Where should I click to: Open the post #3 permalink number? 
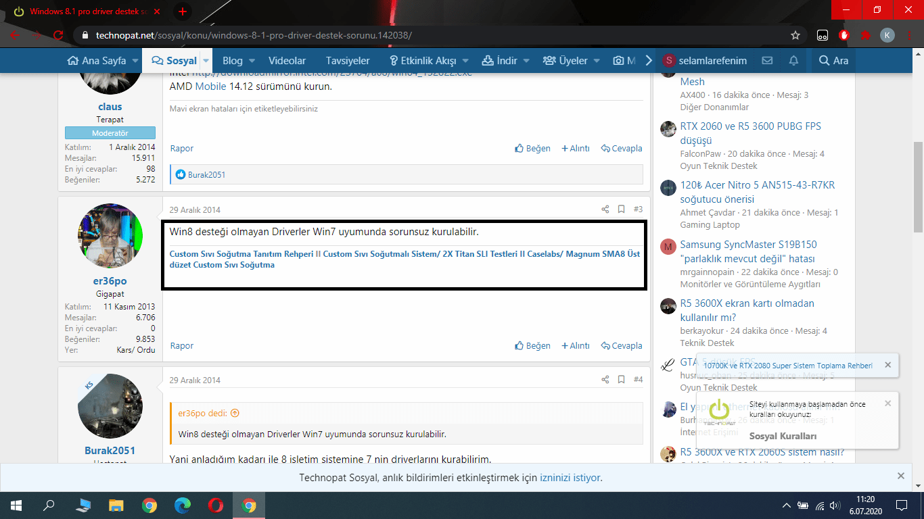pyautogui.click(x=638, y=209)
